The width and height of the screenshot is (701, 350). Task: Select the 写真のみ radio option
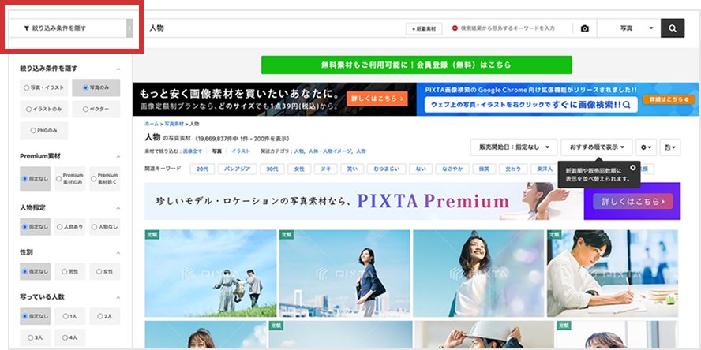click(96, 88)
